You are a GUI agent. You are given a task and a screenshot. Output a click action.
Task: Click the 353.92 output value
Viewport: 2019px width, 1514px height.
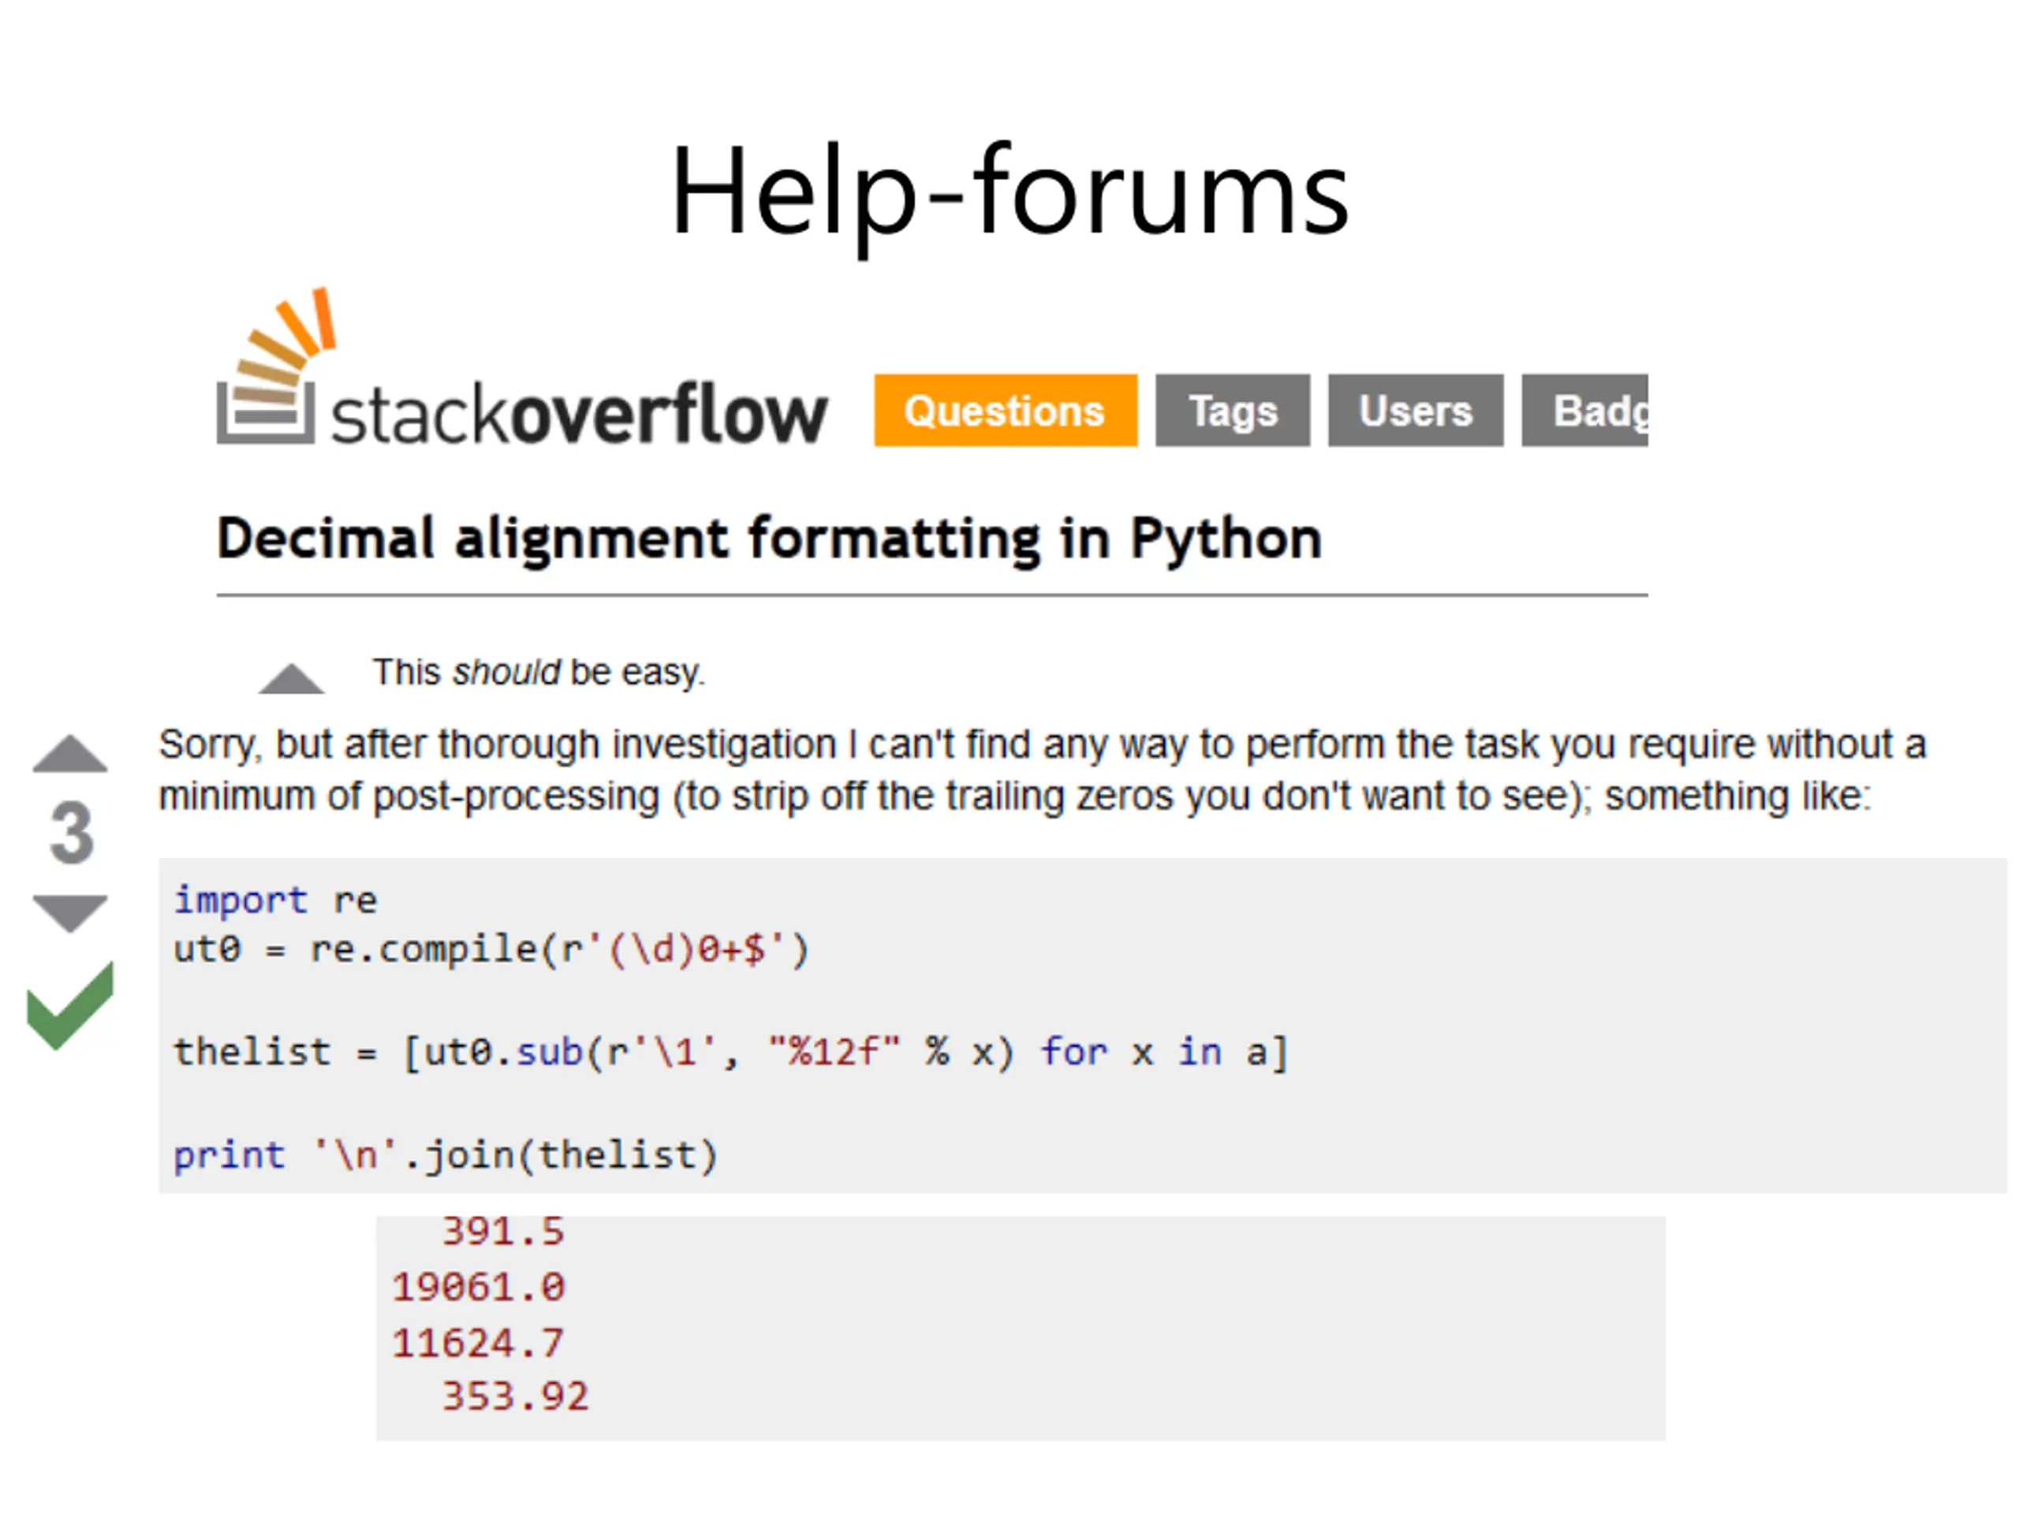(x=516, y=1397)
